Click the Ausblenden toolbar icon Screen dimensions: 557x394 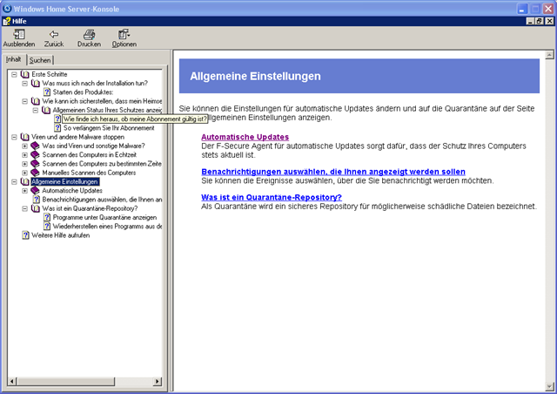pyautogui.click(x=19, y=35)
